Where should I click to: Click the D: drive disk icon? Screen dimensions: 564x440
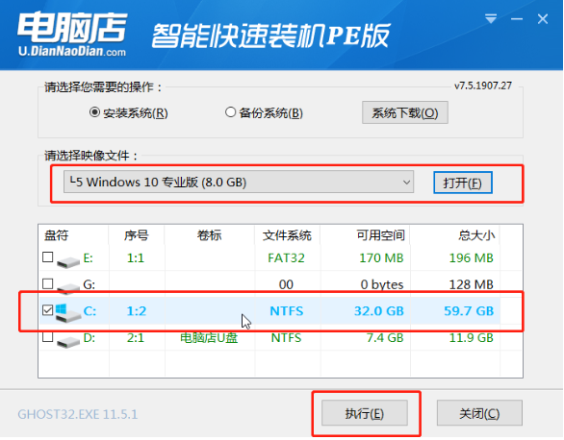(x=68, y=341)
